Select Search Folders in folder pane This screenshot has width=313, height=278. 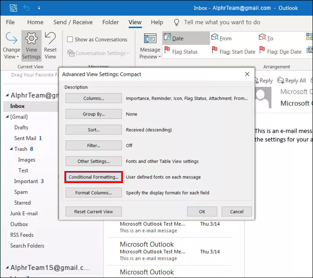point(27,246)
